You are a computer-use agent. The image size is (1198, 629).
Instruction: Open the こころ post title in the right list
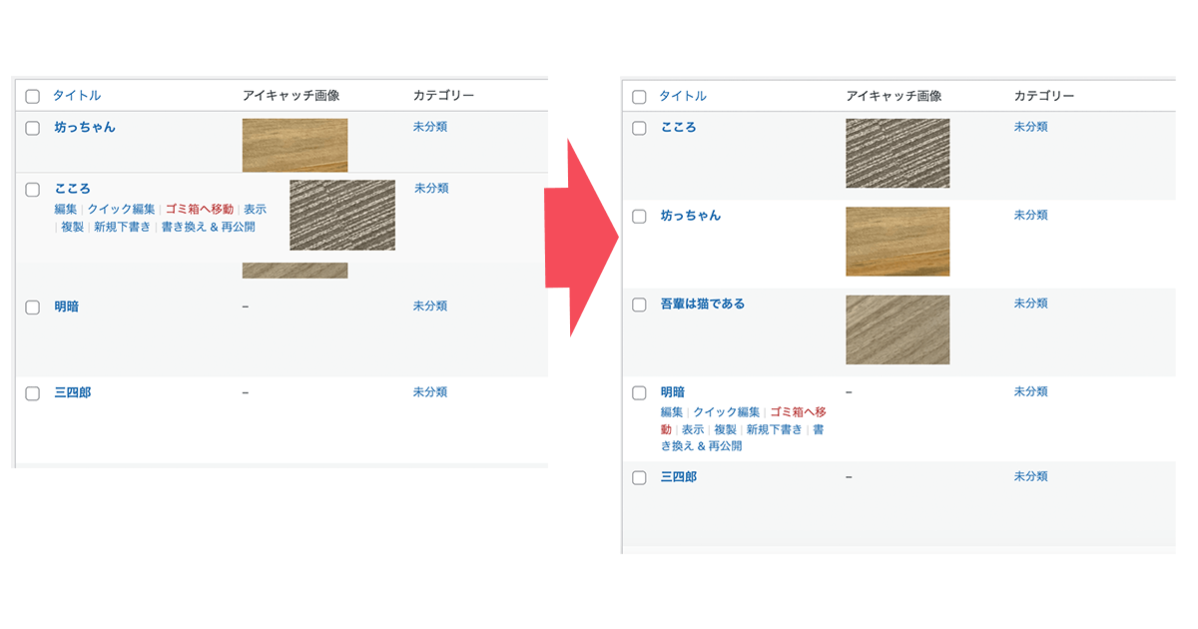click(x=679, y=128)
